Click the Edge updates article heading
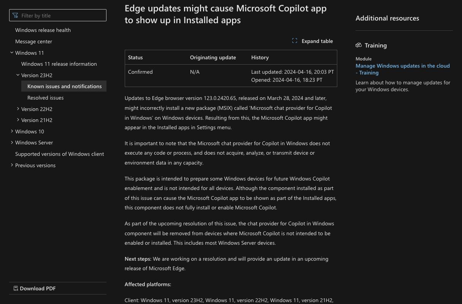The height and width of the screenshot is (304, 462). pos(225,14)
